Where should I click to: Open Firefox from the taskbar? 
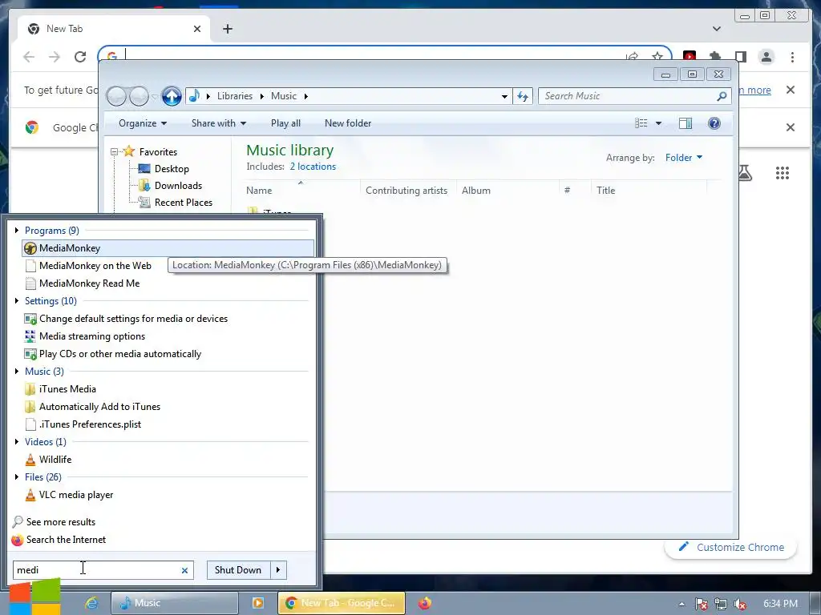tap(425, 603)
